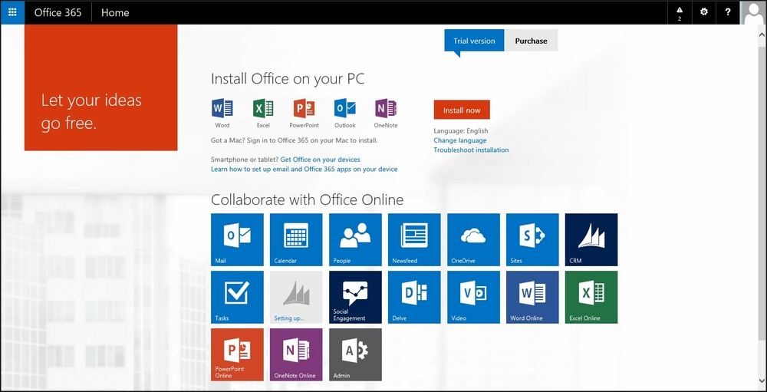Open the Mail tile
This screenshot has width=767, height=392.
pos(237,239)
